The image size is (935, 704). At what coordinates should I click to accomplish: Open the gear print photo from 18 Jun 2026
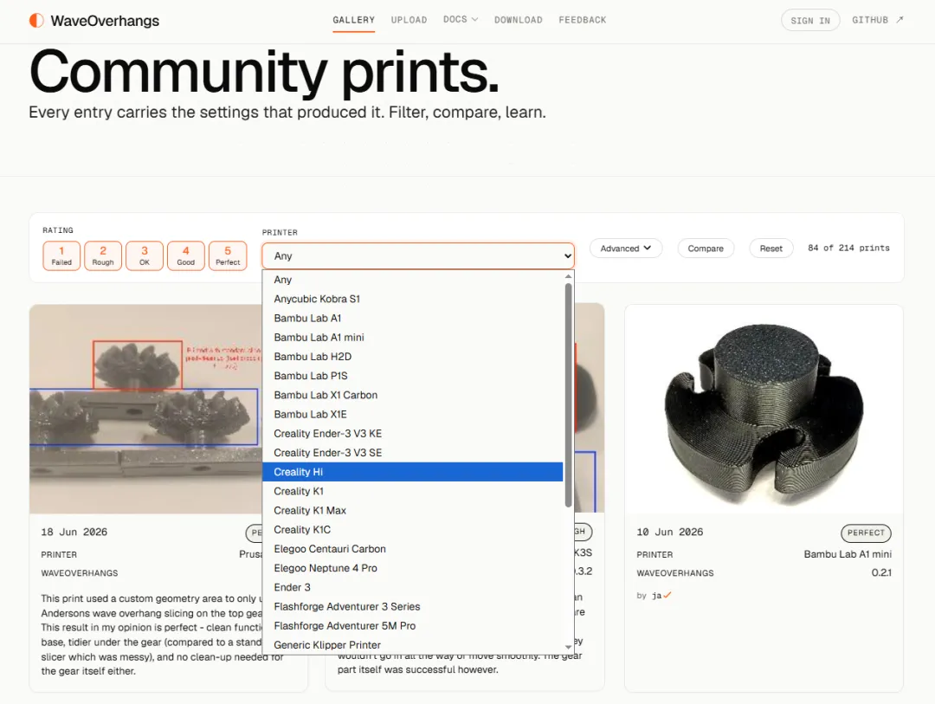pos(145,409)
